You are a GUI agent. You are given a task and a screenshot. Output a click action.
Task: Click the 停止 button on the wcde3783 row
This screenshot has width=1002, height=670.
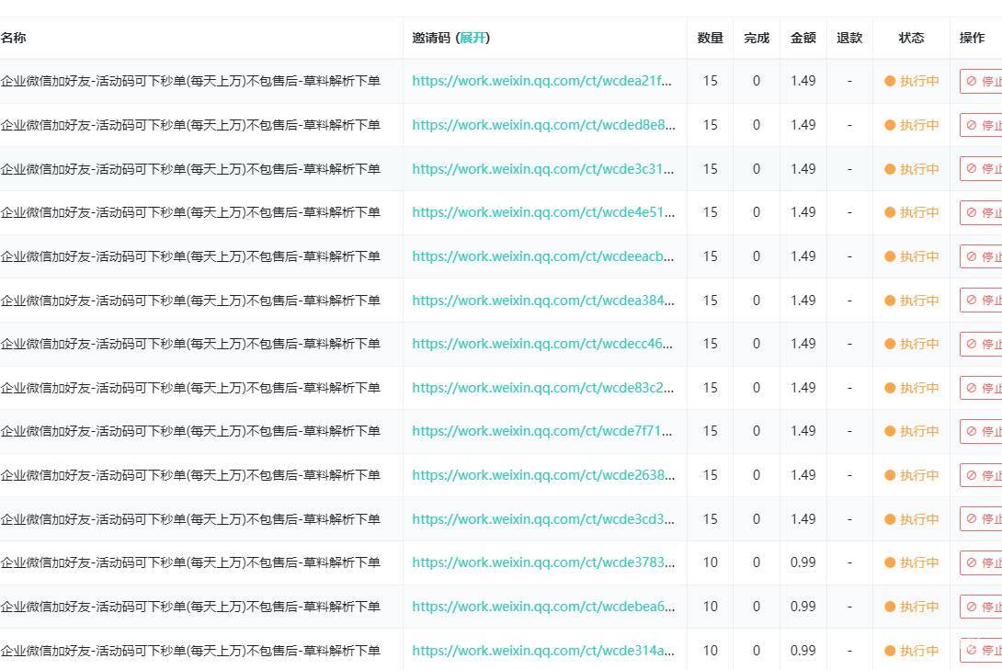coord(979,562)
